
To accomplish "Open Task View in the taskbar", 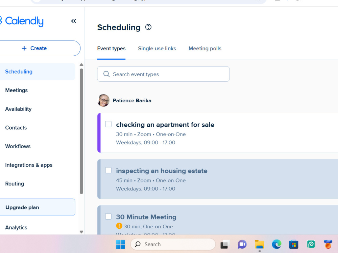I will [225, 244].
